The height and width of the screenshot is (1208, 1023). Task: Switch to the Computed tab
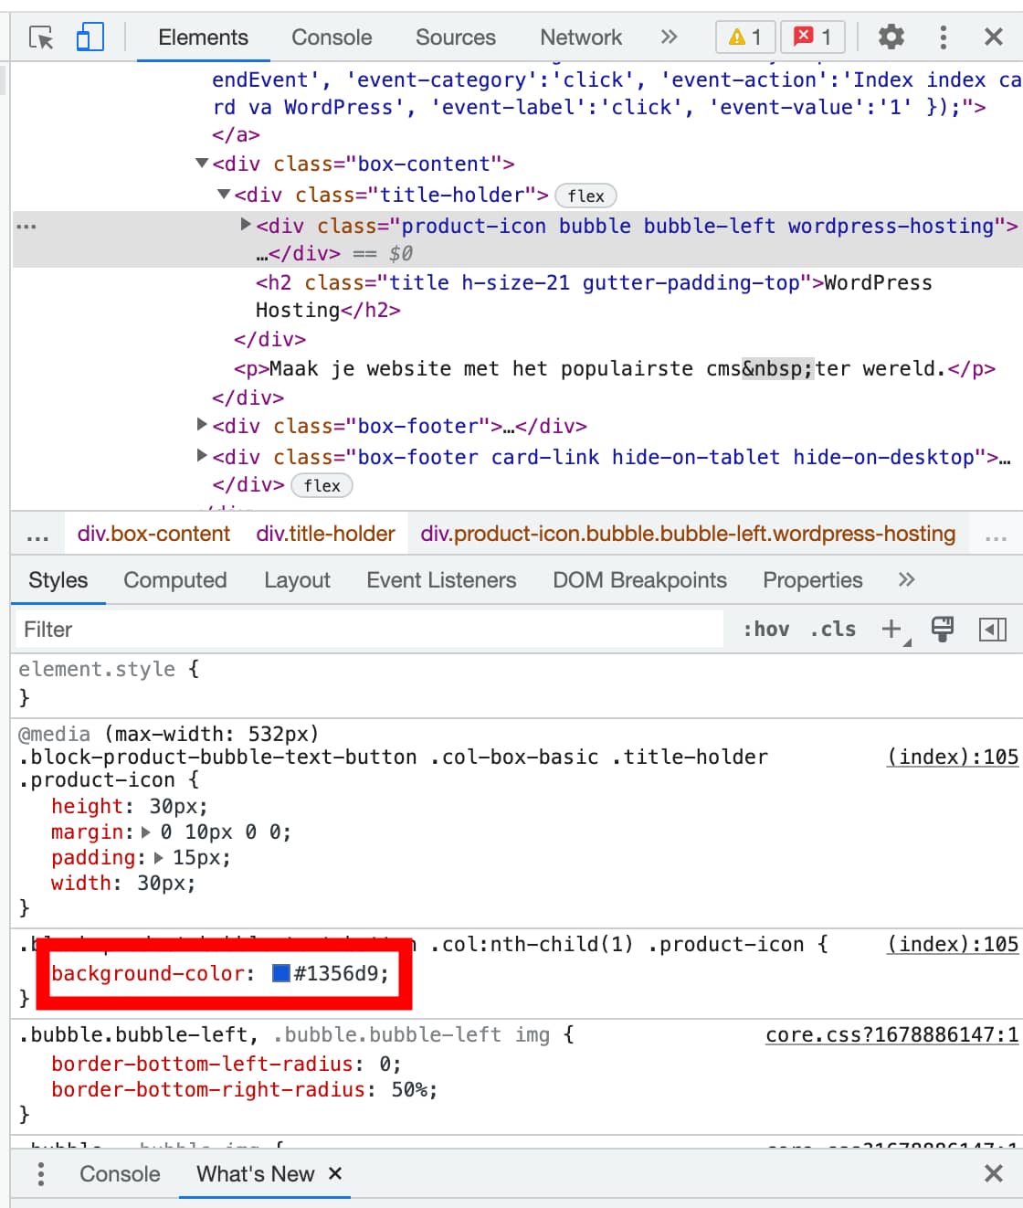[x=174, y=580]
